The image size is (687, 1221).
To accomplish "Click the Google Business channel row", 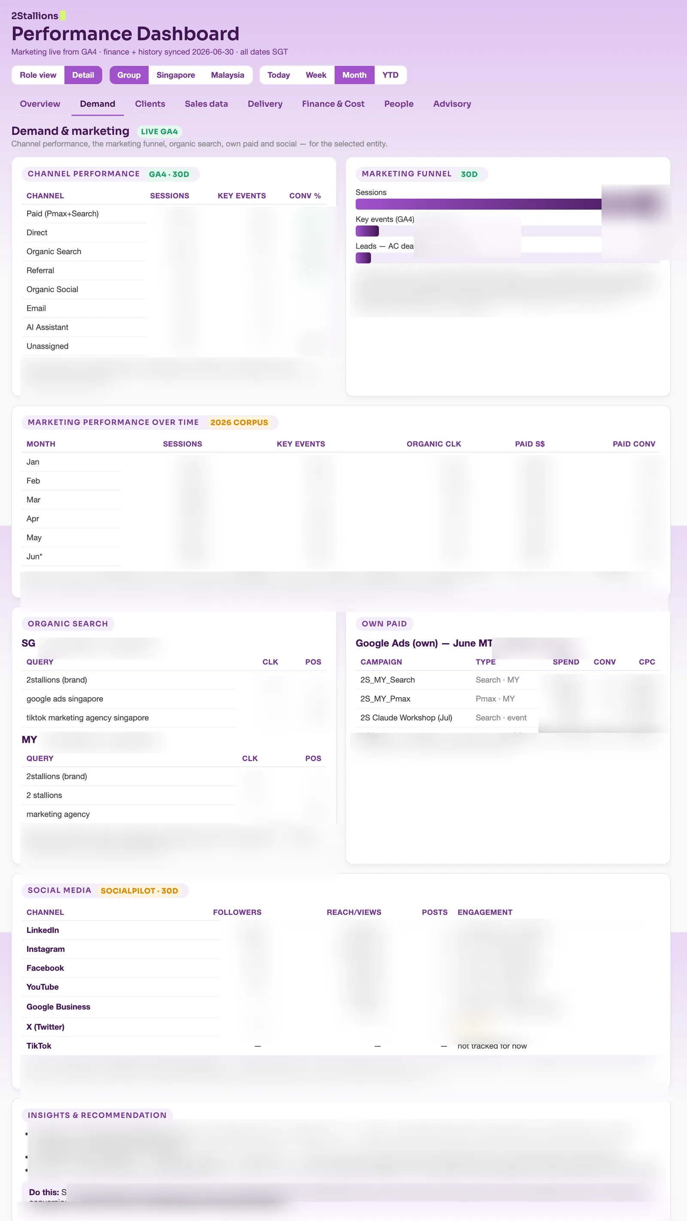I will (x=341, y=1007).
